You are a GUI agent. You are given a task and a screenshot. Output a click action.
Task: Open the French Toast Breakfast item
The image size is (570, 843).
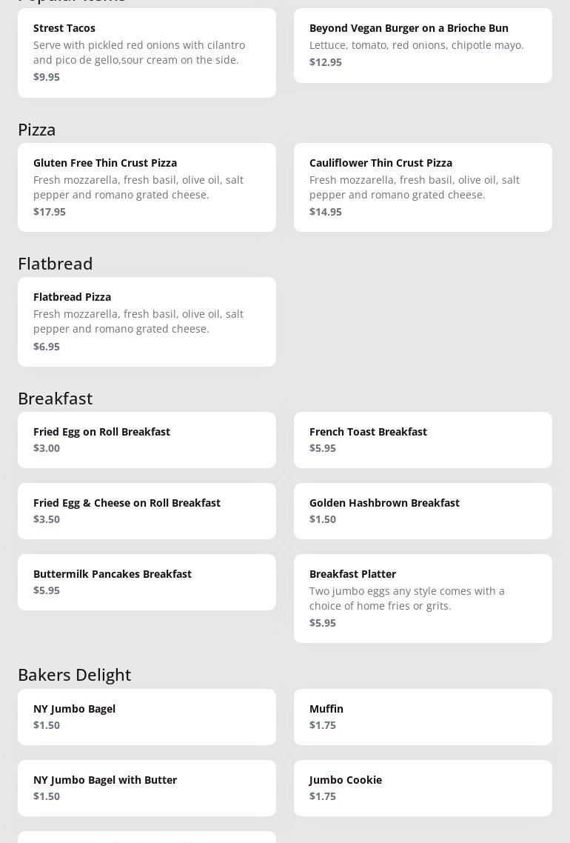[423, 440]
